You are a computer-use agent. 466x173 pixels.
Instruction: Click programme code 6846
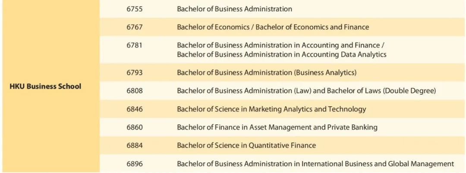(135, 109)
